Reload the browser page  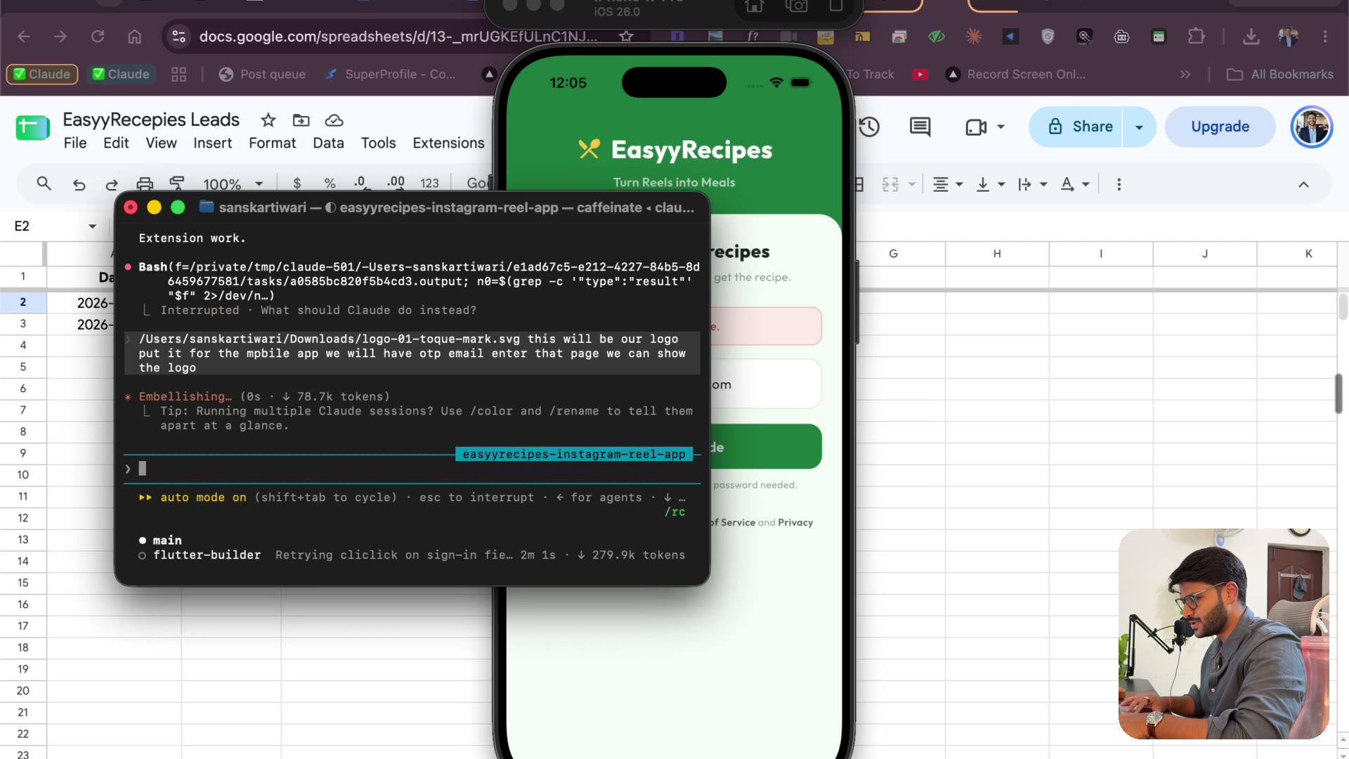[98, 37]
